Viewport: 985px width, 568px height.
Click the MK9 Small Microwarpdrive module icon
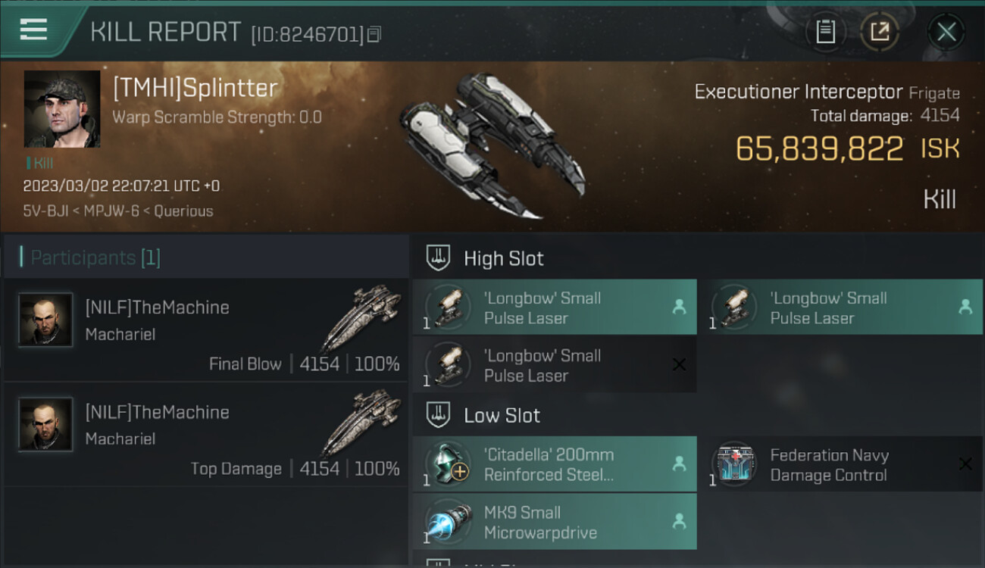click(x=448, y=523)
